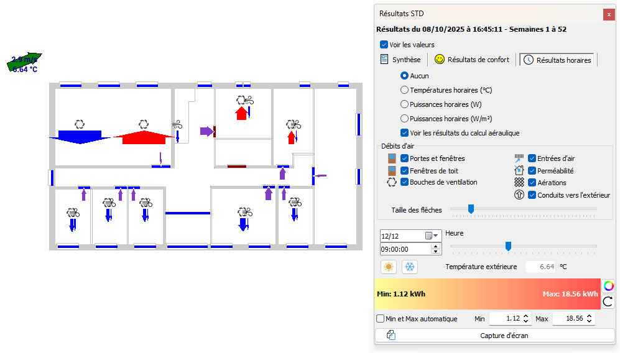Increase the time with the up stepper arrow
620x353 pixels.
click(x=436, y=247)
